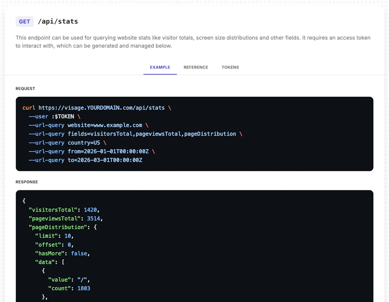
Task: Switch to the REFERENCE tab
Action: (196, 67)
